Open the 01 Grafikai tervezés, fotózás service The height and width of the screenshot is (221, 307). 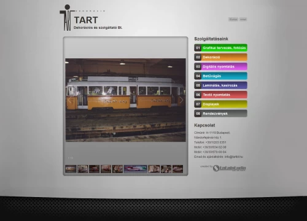coord(220,48)
